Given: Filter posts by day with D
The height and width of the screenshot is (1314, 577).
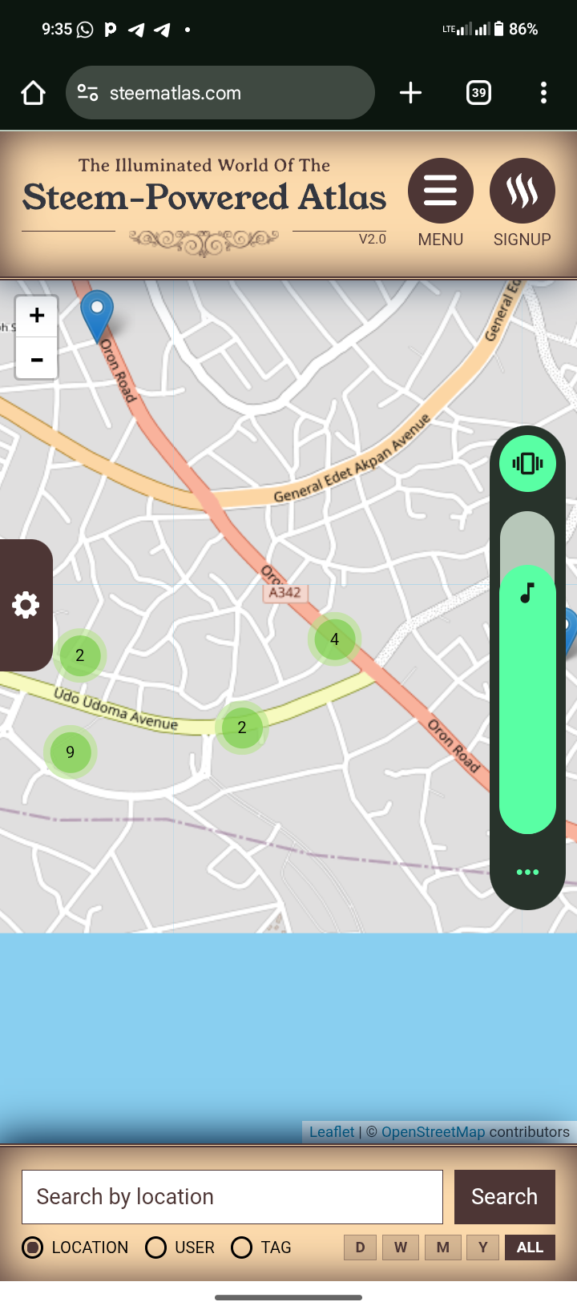Looking at the screenshot, I should 361,1247.
